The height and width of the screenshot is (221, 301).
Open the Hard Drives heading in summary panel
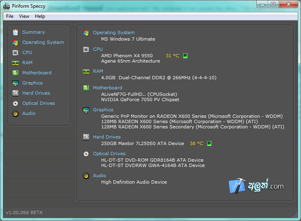(107, 137)
